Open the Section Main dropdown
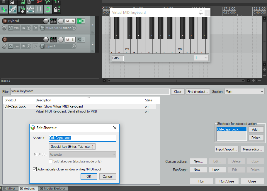This screenshot has width=267, height=191. tap(244, 91)
